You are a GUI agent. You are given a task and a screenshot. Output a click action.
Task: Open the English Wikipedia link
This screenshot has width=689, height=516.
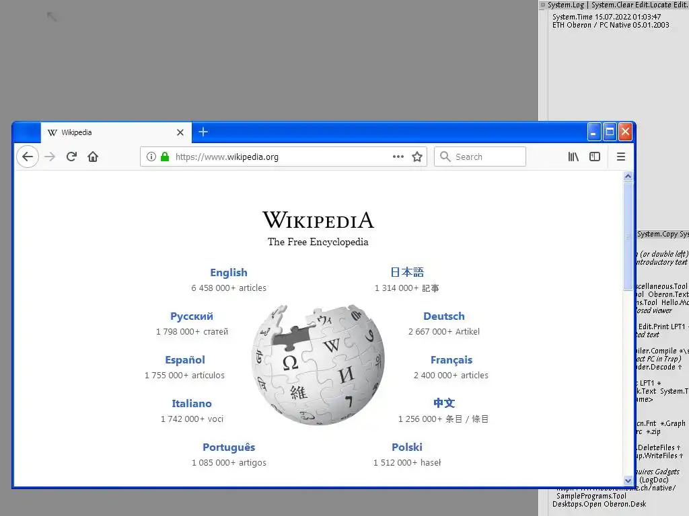[229, 273]
